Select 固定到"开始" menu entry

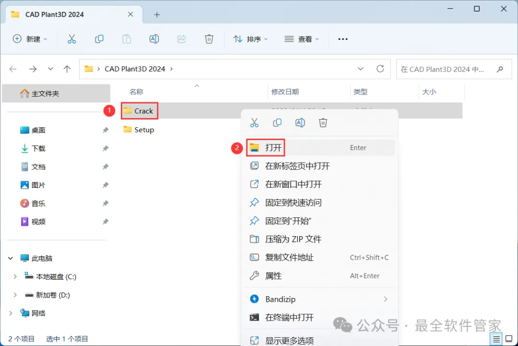[x=319, y=221]
